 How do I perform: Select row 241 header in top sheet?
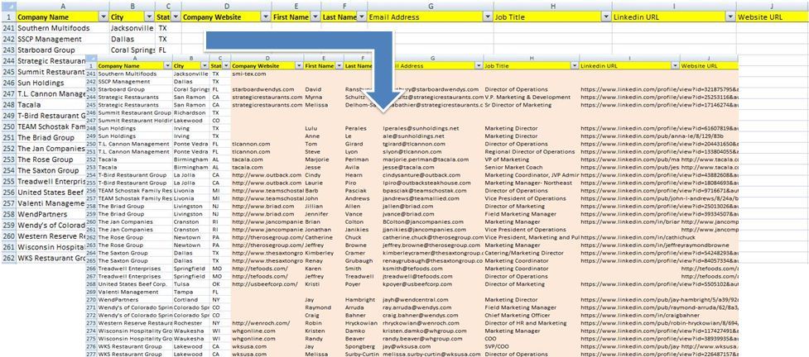click(x=7, y=27)
